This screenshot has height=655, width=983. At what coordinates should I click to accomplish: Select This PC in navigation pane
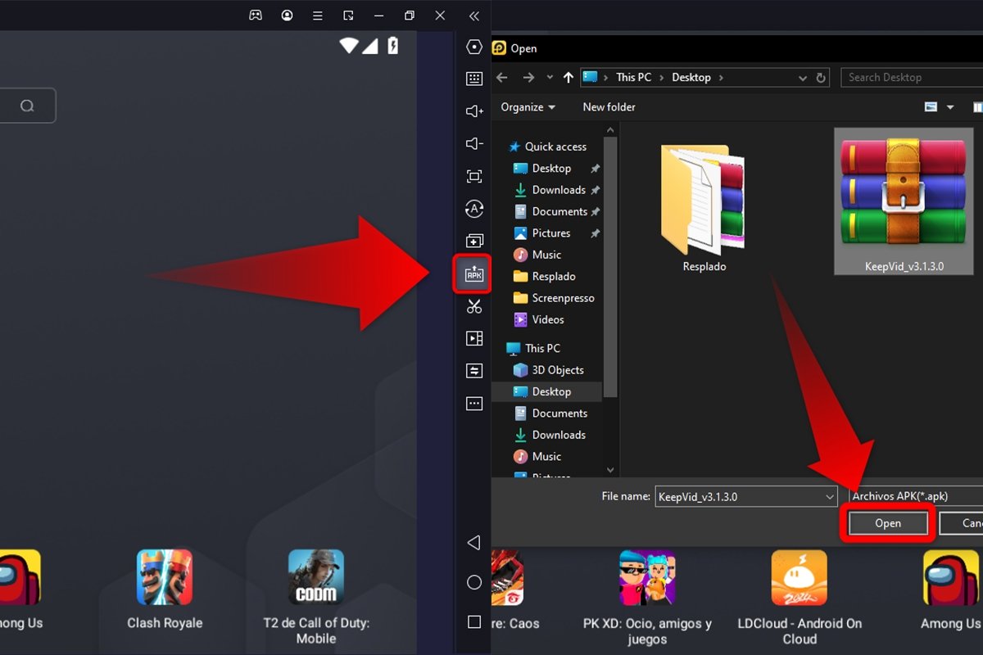point(542,348)
